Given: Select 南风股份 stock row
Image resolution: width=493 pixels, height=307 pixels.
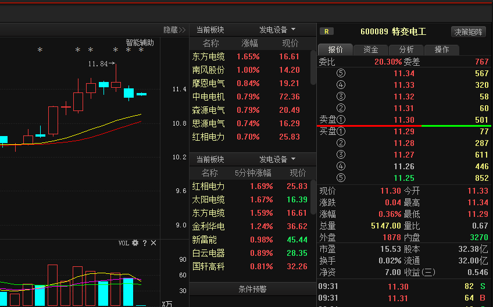Looking at the screenshot, I should [249, 70].
